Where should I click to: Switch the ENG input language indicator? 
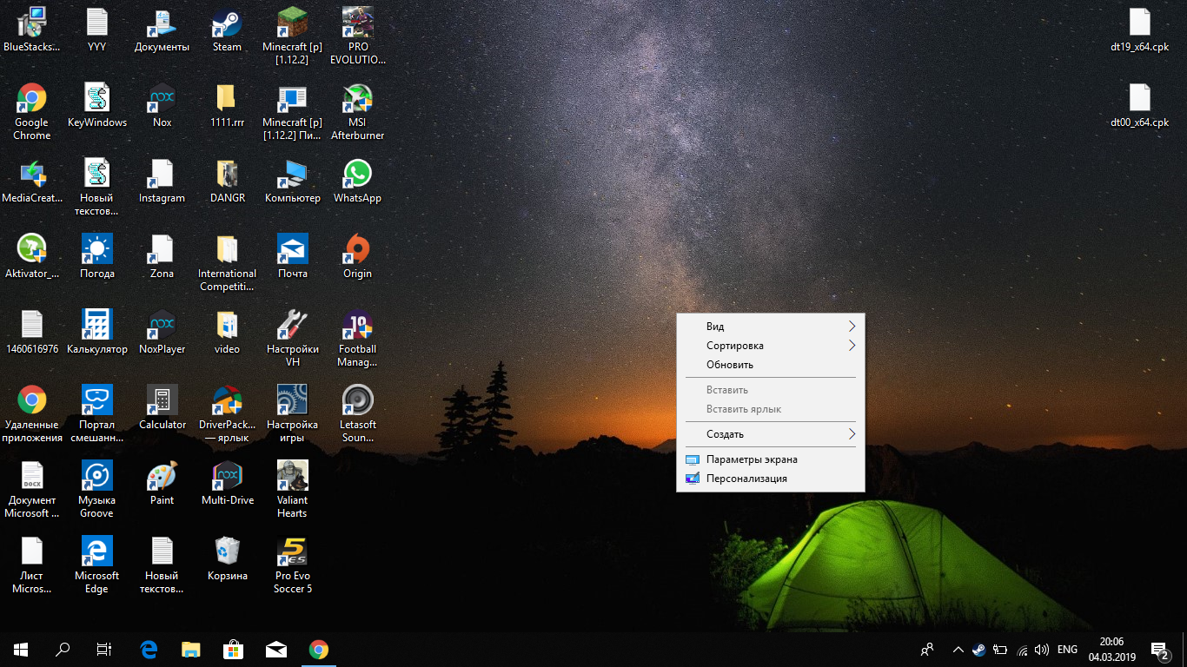pyautogui.click(x=1067, y=649)
